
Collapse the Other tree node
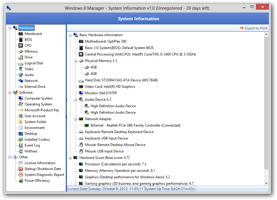coord(10,157)
